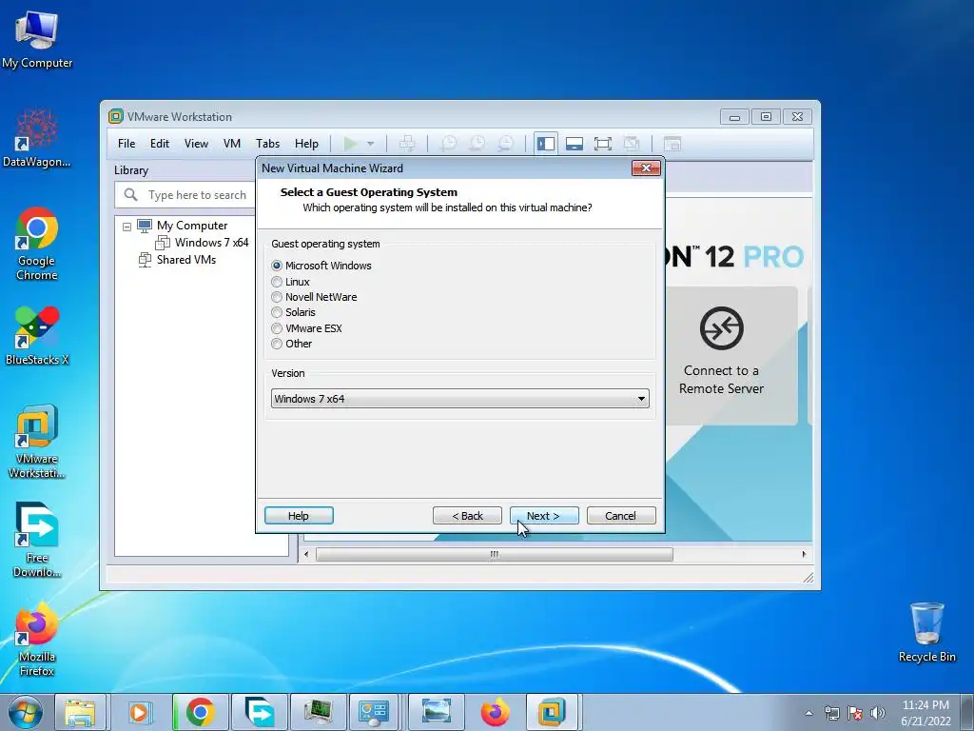Click the scrollbar left arrow in VMware
Image resolution: width=974 pixels, height=731 pixels.
305,554
